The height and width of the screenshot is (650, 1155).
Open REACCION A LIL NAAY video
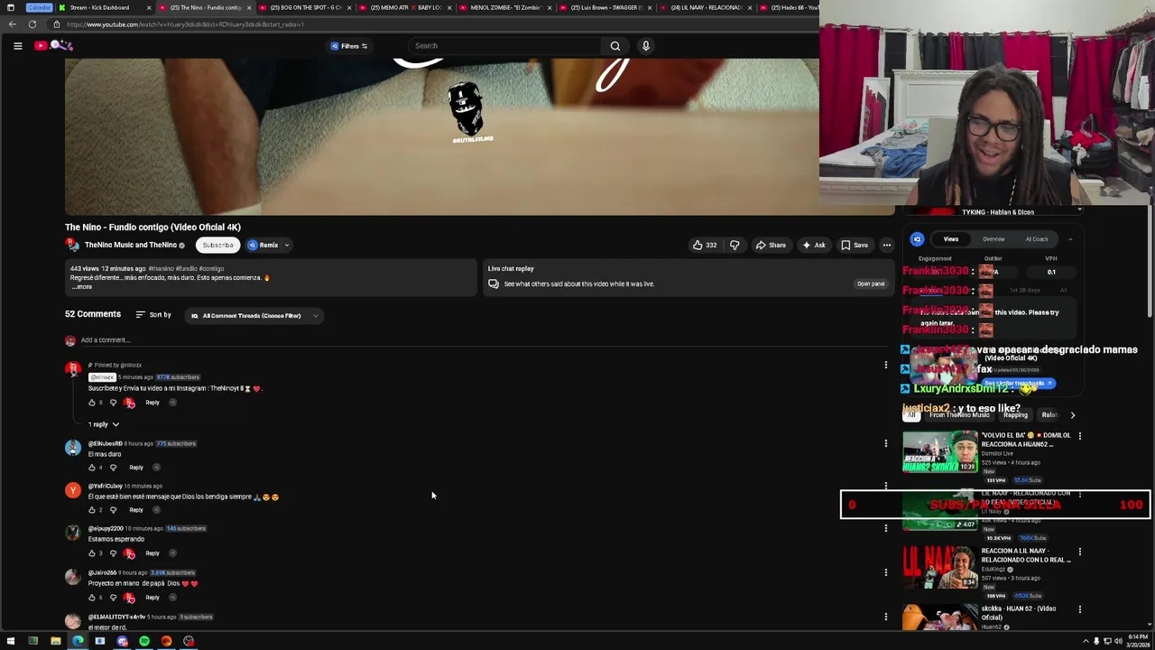[x=940, y=568]
